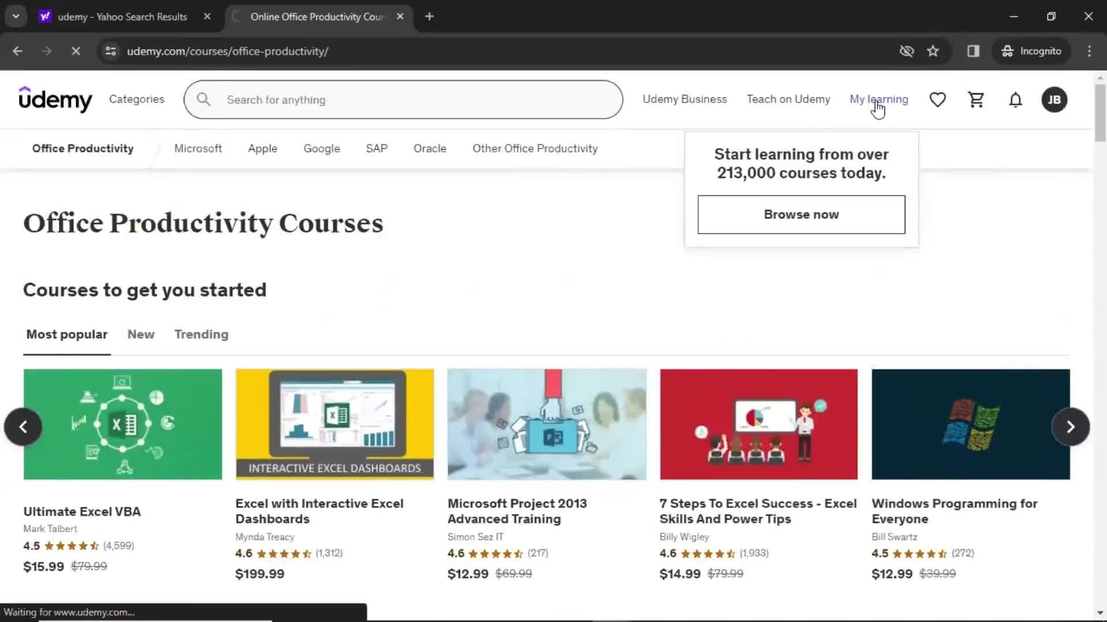
Task: Open the search bar icon
Action: click(204, 98)
